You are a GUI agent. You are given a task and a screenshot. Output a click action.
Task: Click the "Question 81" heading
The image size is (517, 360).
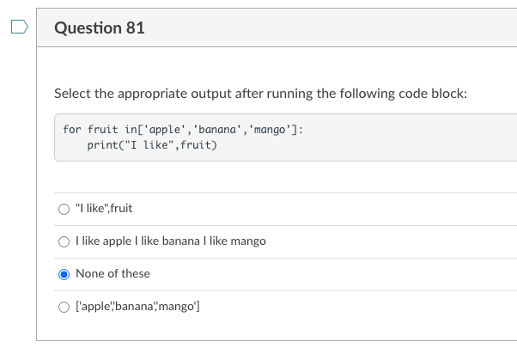(99, 28)
